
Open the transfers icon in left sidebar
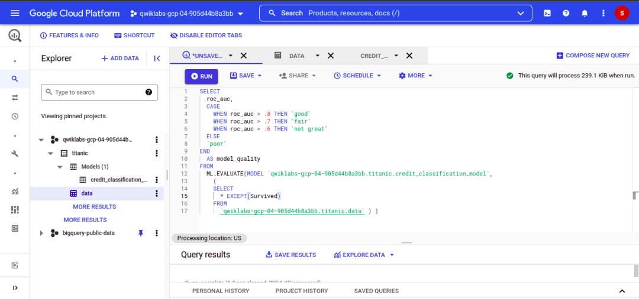15,97
